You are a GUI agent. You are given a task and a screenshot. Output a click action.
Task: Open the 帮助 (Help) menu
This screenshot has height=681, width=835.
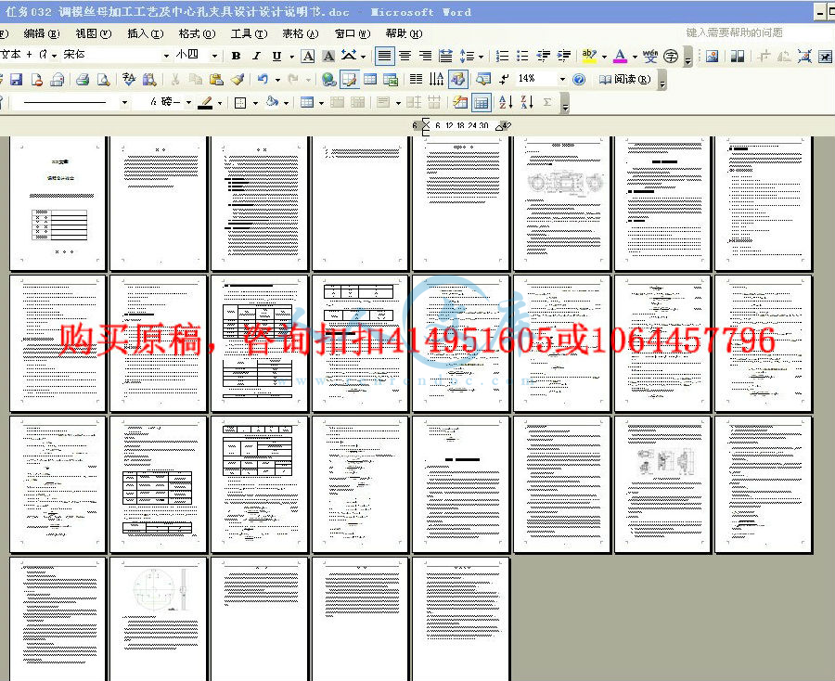[x=404, y=33]
